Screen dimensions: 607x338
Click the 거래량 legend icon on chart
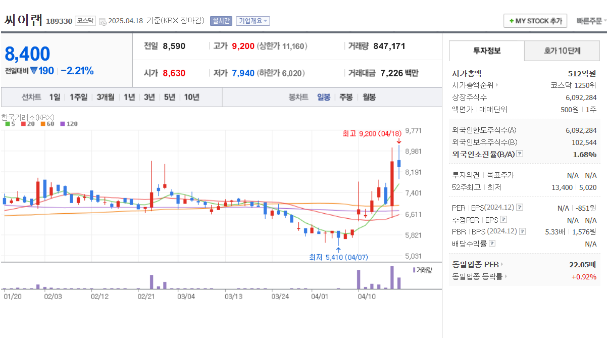(x=413, y=269)
